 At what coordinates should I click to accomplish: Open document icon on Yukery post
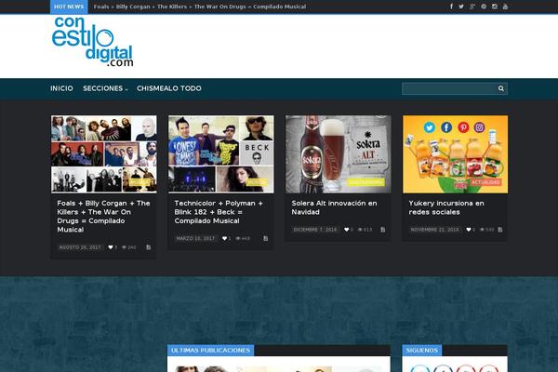(500, 230)
